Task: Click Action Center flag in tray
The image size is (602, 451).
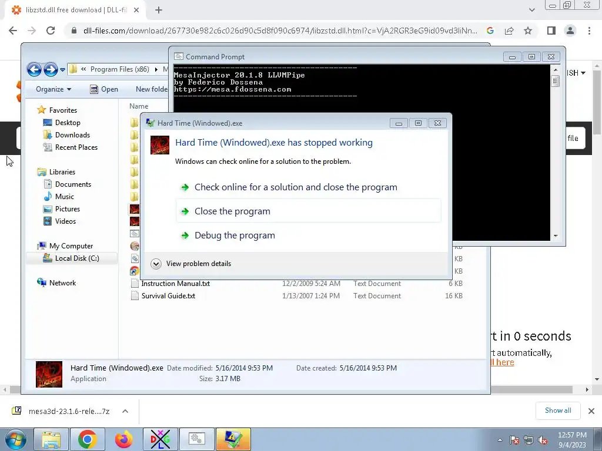Action: [x=514, y=440]
